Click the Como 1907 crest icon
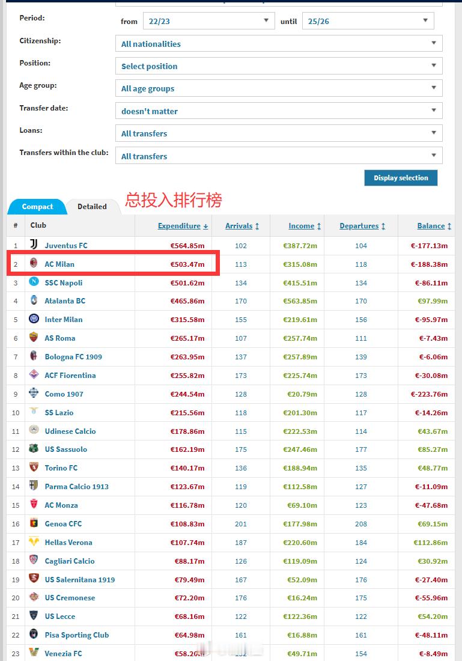 click(x=34, y=392)
